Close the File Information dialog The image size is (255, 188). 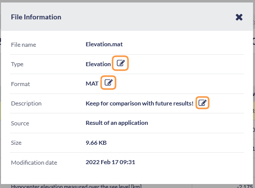[239, 17]
